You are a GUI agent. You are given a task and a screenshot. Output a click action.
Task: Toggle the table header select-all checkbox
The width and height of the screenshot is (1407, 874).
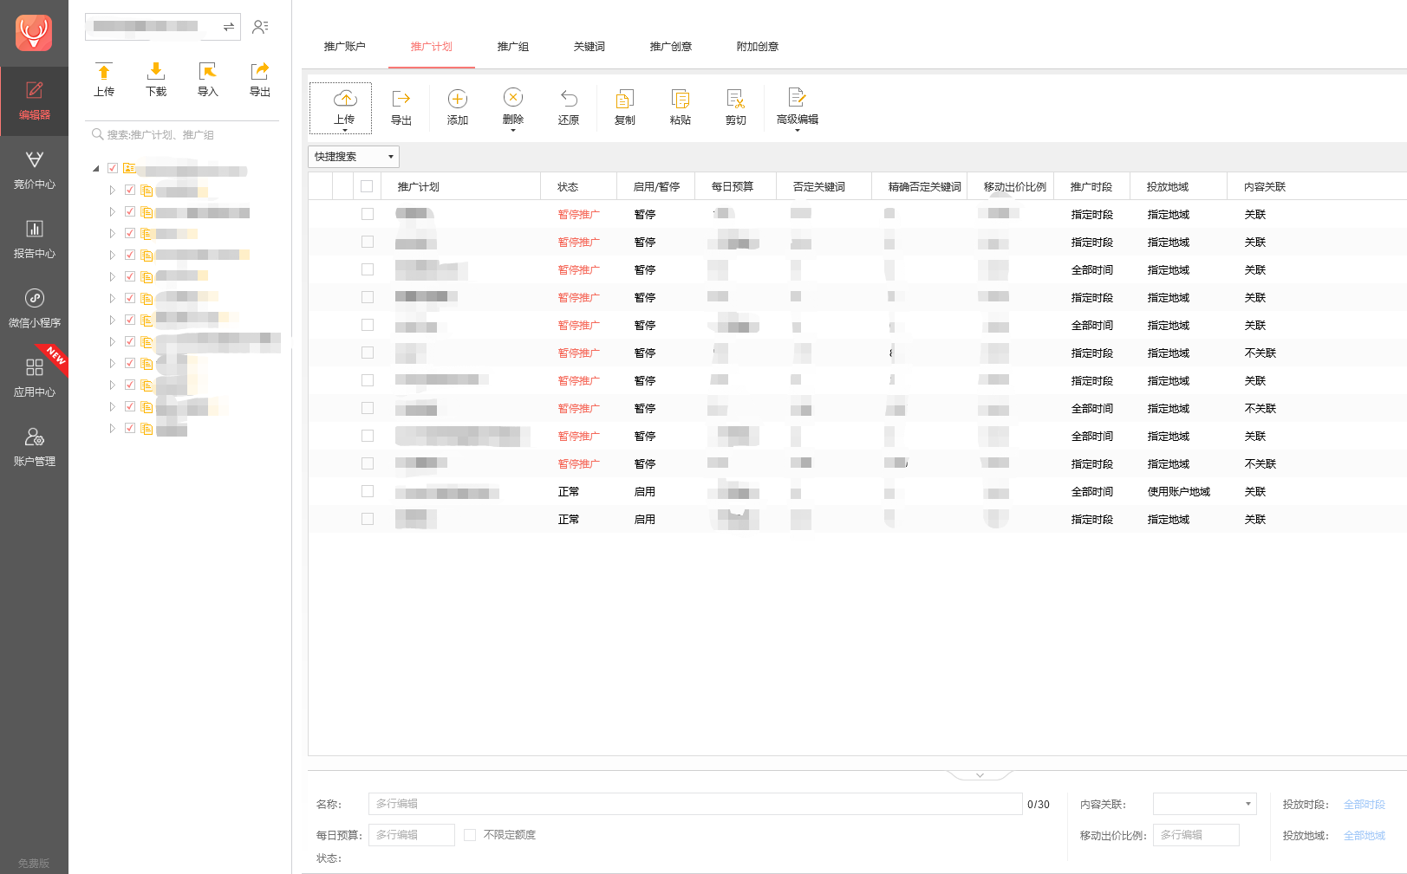[367, 186]
